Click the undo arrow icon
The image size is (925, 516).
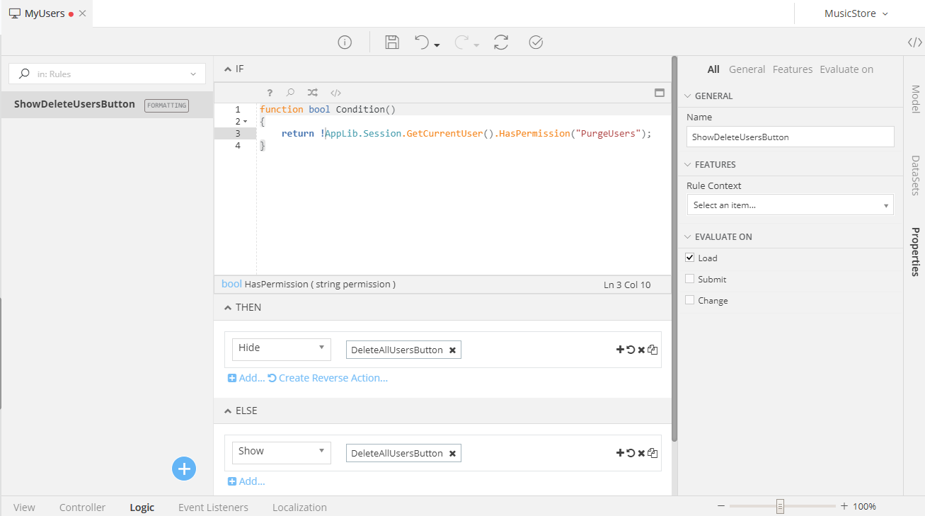pyautogui.click(x=422, y=42)
